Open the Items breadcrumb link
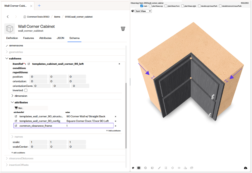Viewport: 252px width, 173px height. [x=57, y=17]
